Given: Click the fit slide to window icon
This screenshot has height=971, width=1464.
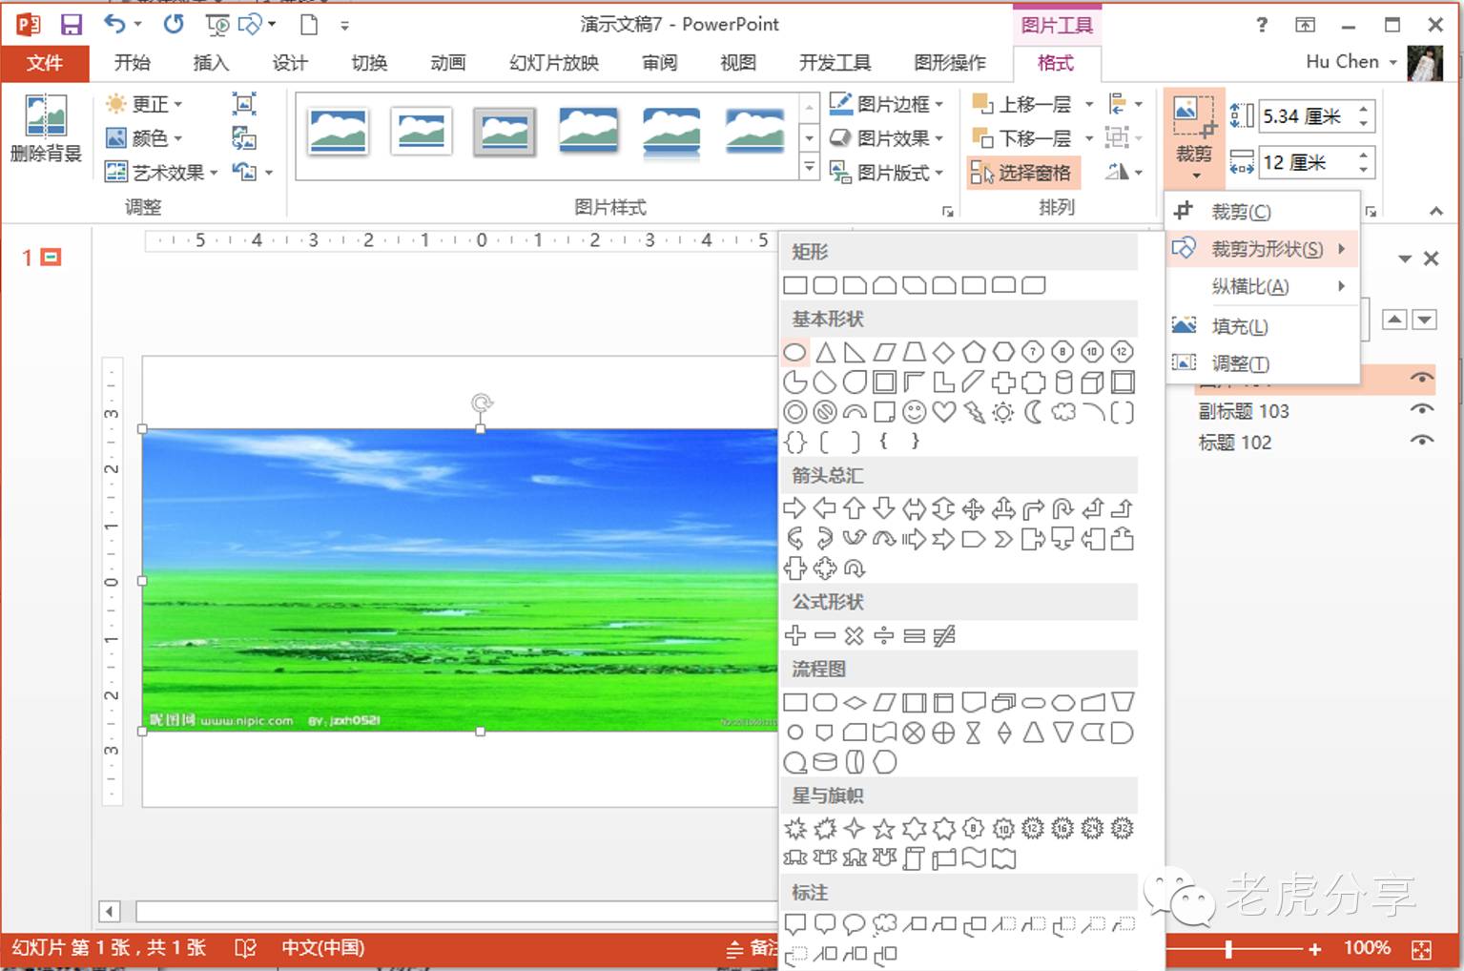Looking at the screenshot, I should click(x=1421, y=949).
